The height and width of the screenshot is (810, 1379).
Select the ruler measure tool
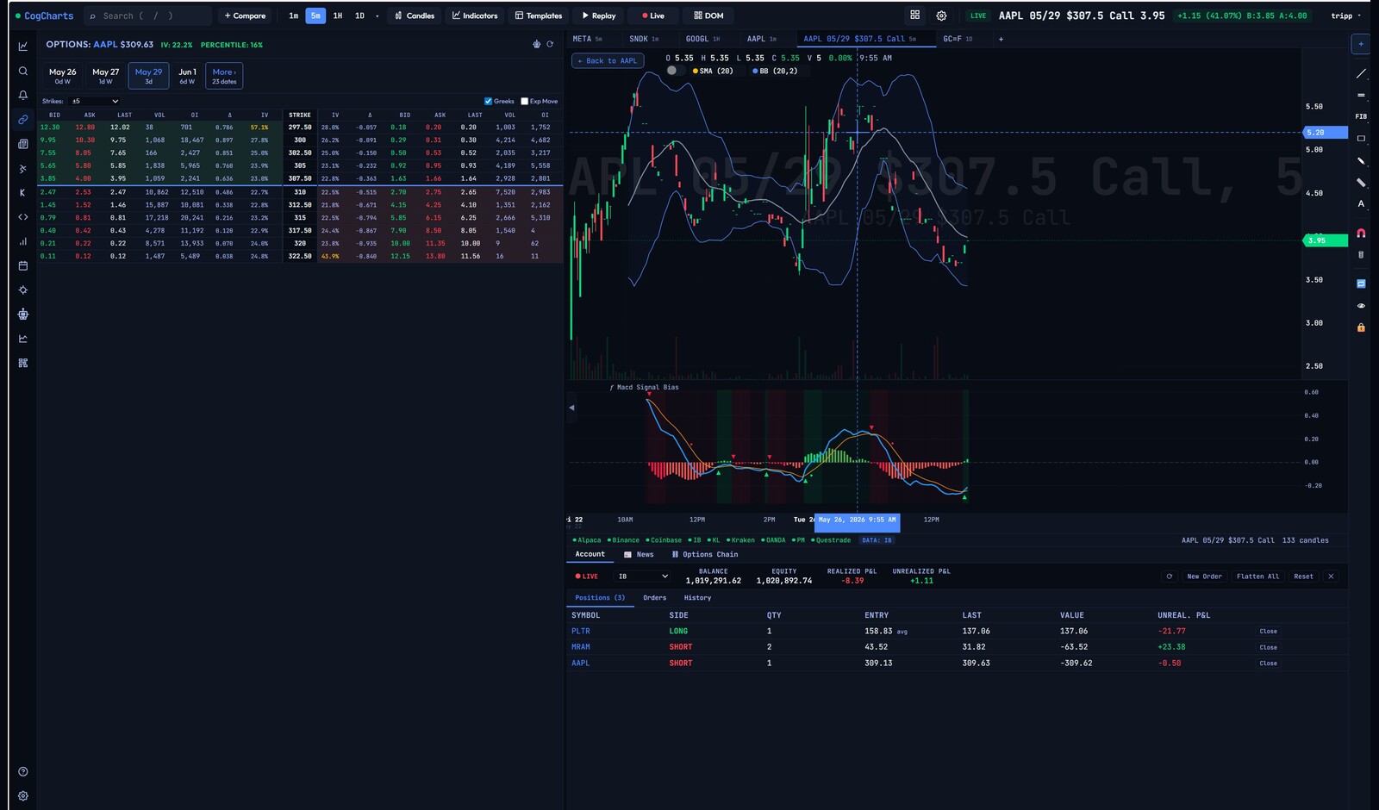point(1361,183)
